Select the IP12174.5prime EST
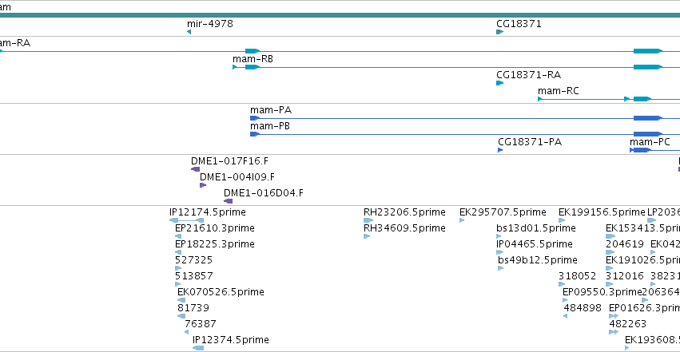Viewport: 680px width, 352px height. coord(207,212)
